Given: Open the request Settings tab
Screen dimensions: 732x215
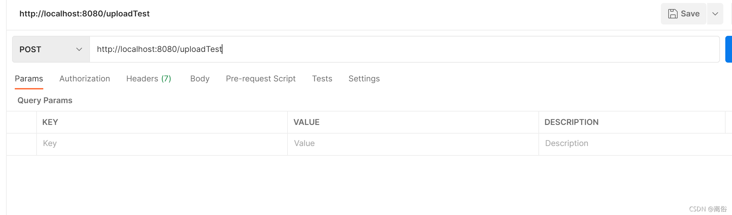Looking at the screenshot, I should pyautogui.click(x=364, y=79).
